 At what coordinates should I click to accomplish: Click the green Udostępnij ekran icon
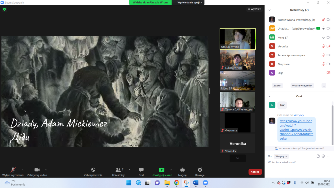[161, 170]
